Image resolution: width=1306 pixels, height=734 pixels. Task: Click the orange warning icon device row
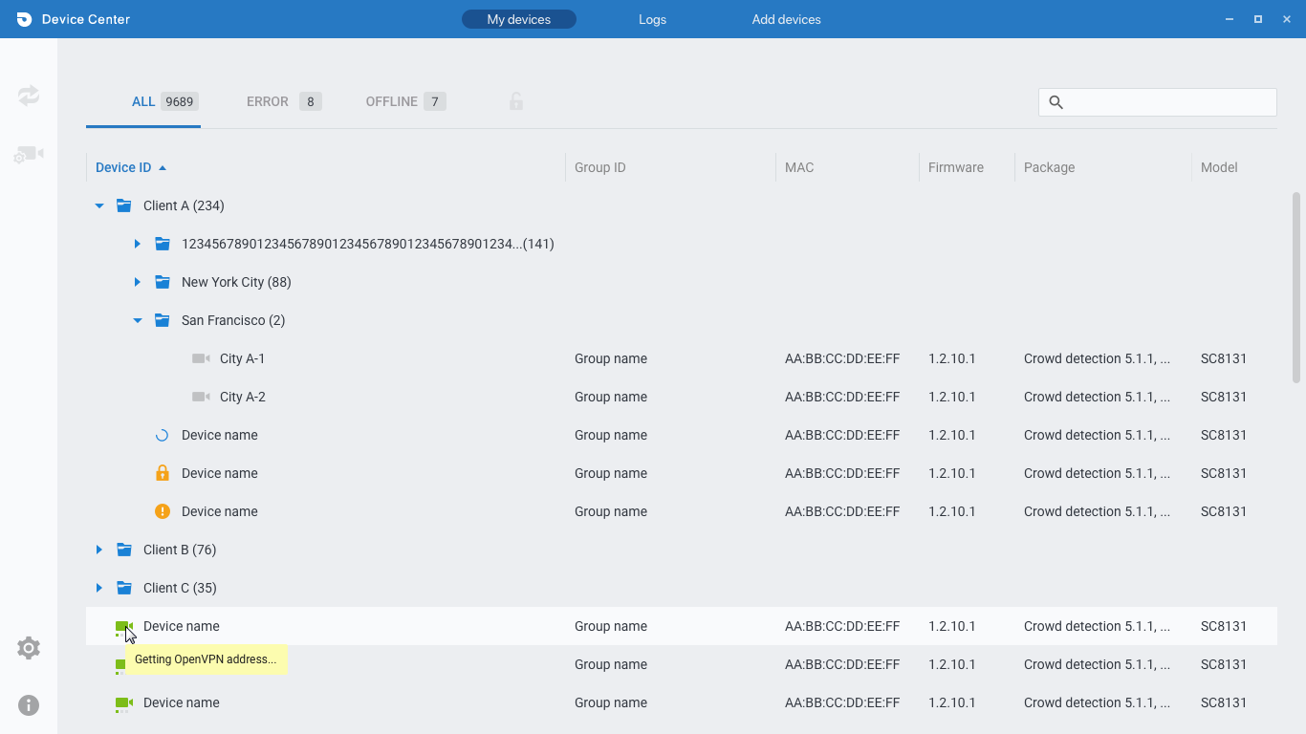point(163,511)
